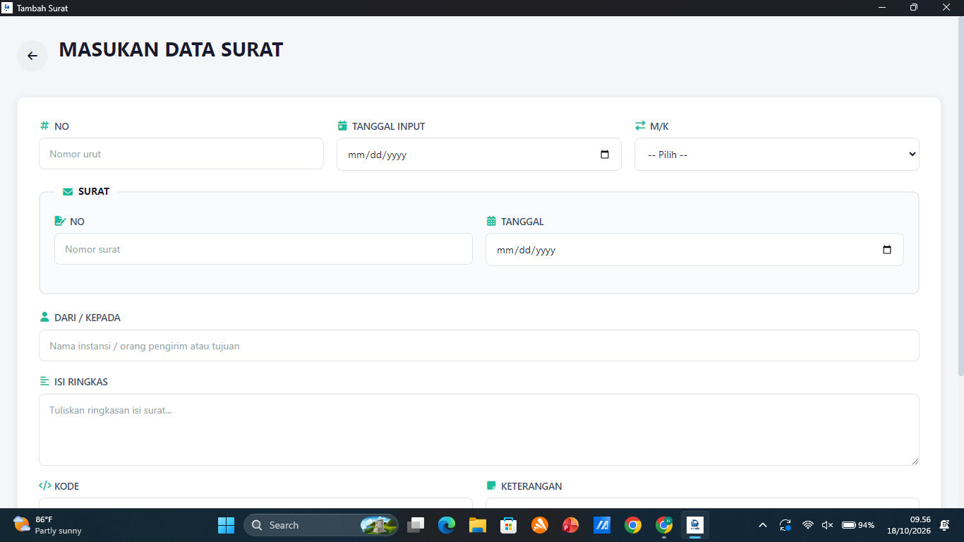Open File Explorer from taskbar
This screenshot has height=542, width=964.
tap(478, 525)
